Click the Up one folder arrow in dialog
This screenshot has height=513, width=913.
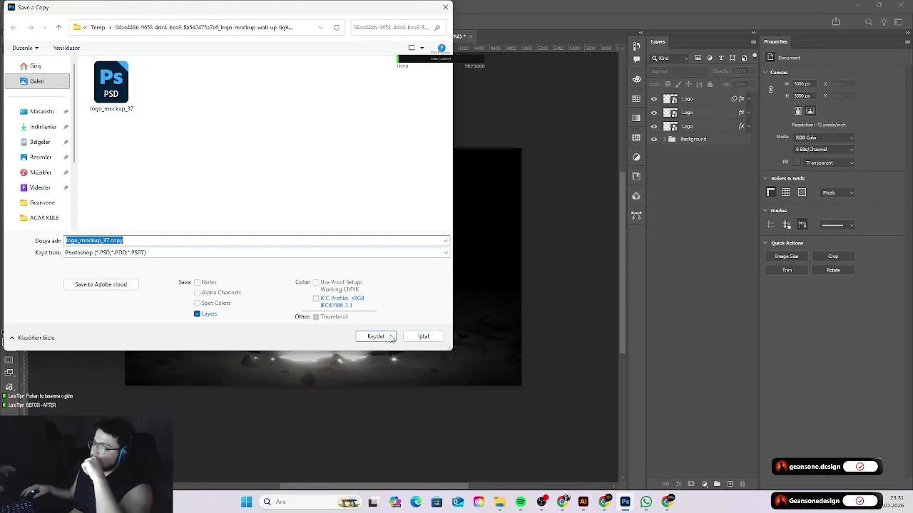tap(58, 28)
